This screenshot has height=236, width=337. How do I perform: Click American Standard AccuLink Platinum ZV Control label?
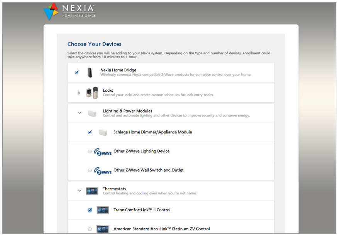click(162, 229)
